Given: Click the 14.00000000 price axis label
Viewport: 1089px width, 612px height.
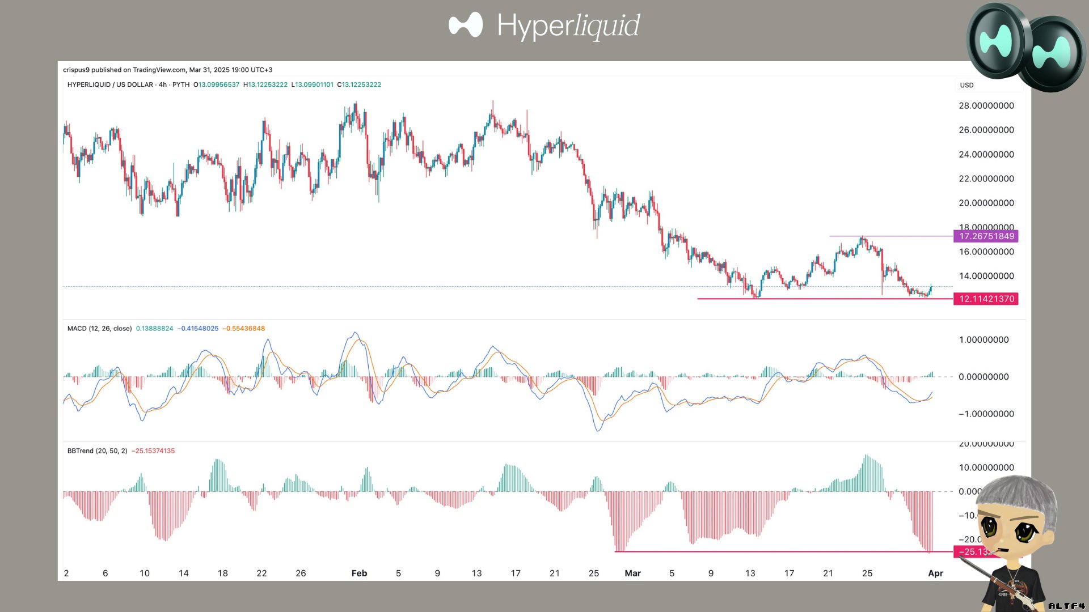Looking at the screenshot, I should [x=986, y=277].
